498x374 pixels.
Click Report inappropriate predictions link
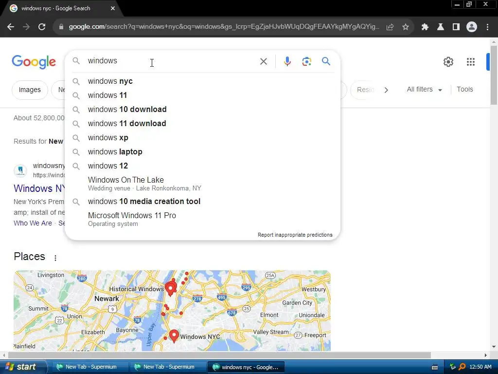point(295,235)
